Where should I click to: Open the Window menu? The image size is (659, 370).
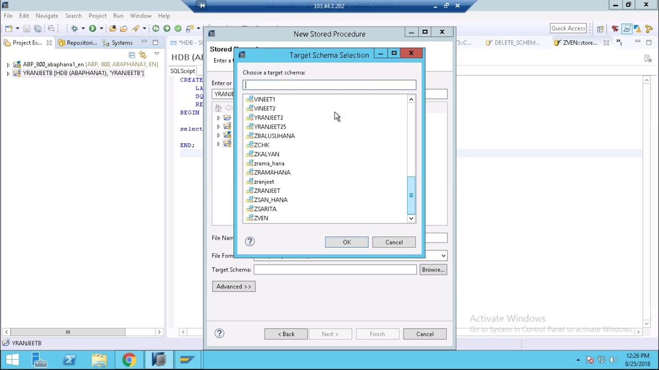pyautogui.click(x=141, y=16)
